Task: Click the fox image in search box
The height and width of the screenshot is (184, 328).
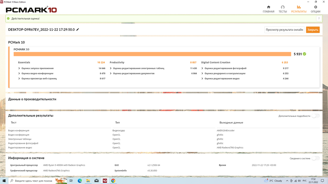Action: click(x=61, y=181)
